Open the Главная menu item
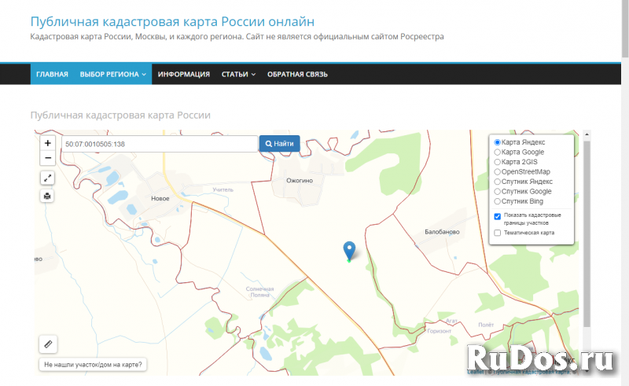 tap(52, 74)
